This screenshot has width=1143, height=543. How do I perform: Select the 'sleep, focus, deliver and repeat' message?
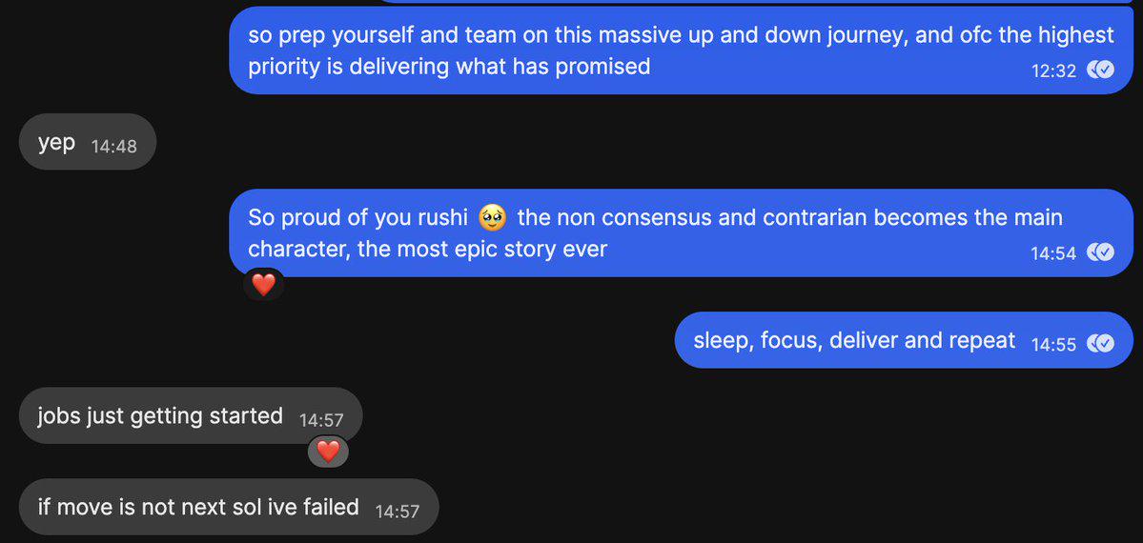pyautogui.click(x=904, y=340)
